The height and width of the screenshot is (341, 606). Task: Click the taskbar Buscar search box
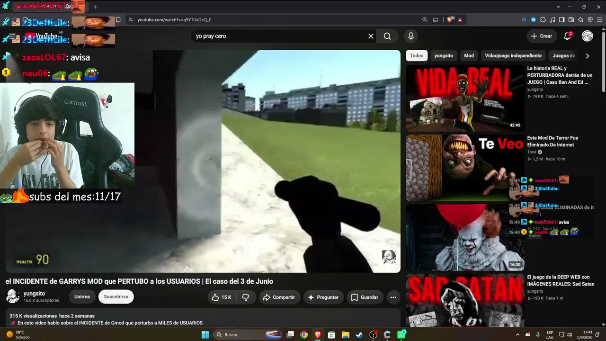pos(248,335)
